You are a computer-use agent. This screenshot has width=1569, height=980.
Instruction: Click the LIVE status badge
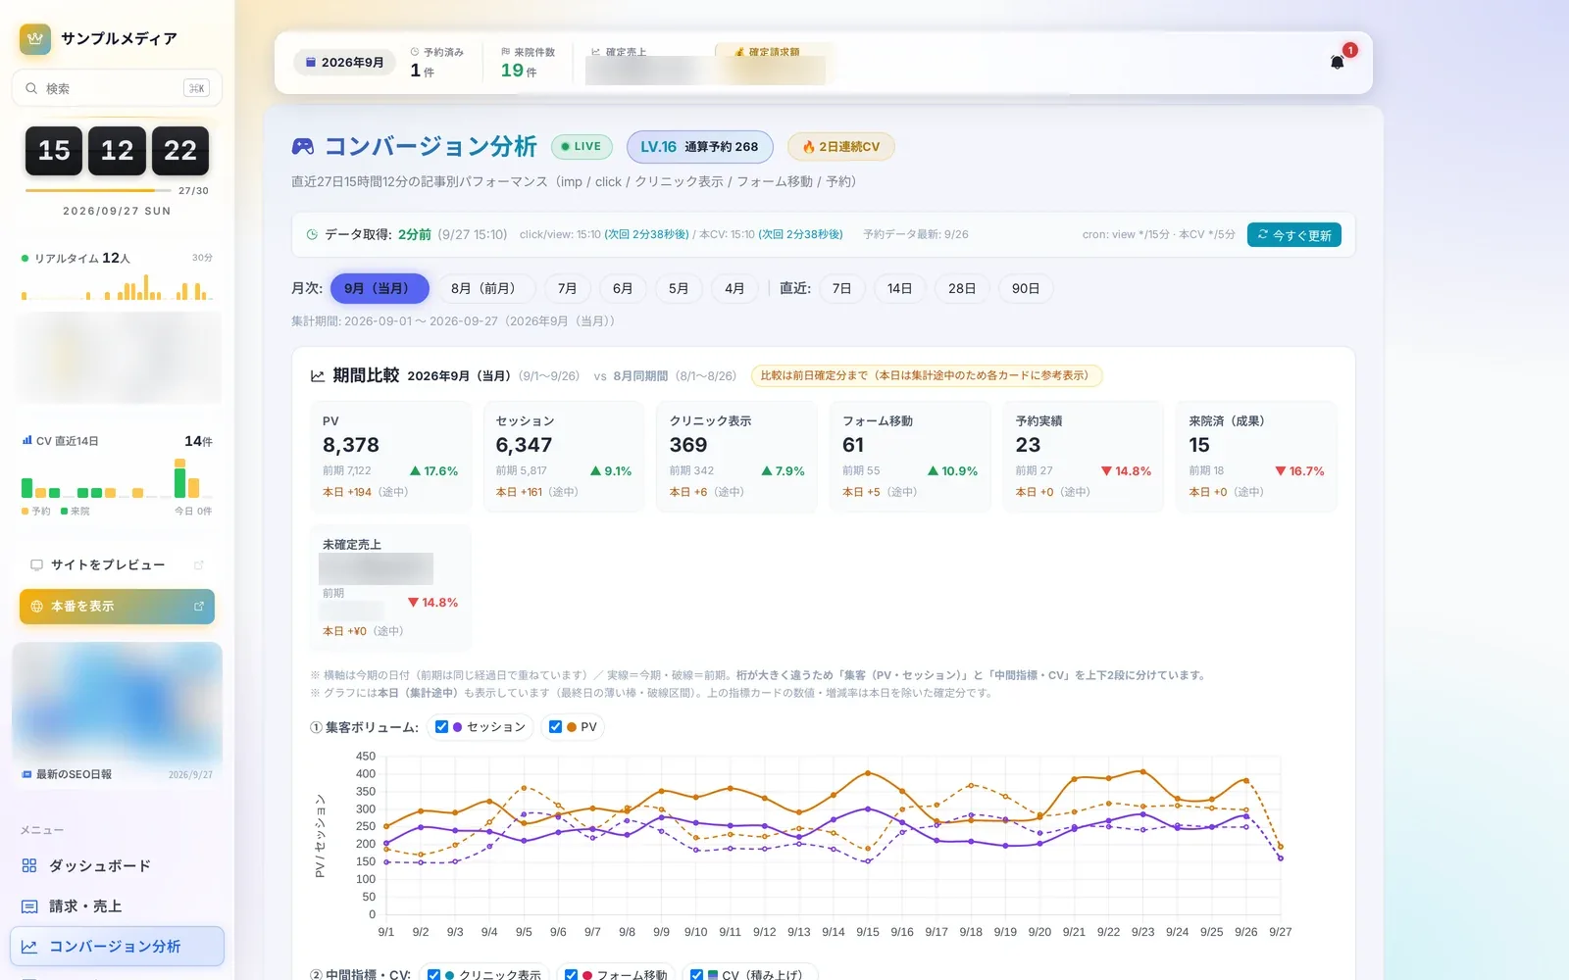[x=582, y=147]
